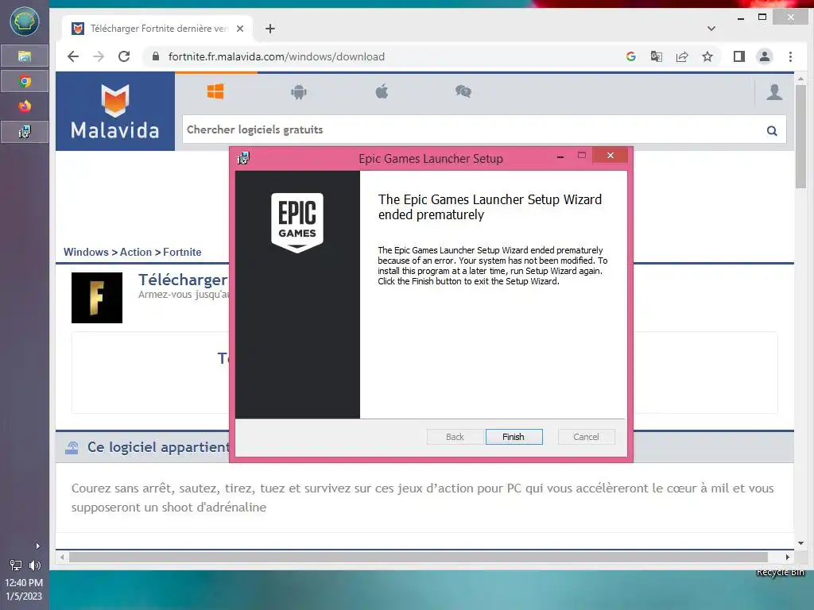This screenshot has width=814, height=610.
Task: Click the horizontal scroll right arrow
Action: [788, 557]
